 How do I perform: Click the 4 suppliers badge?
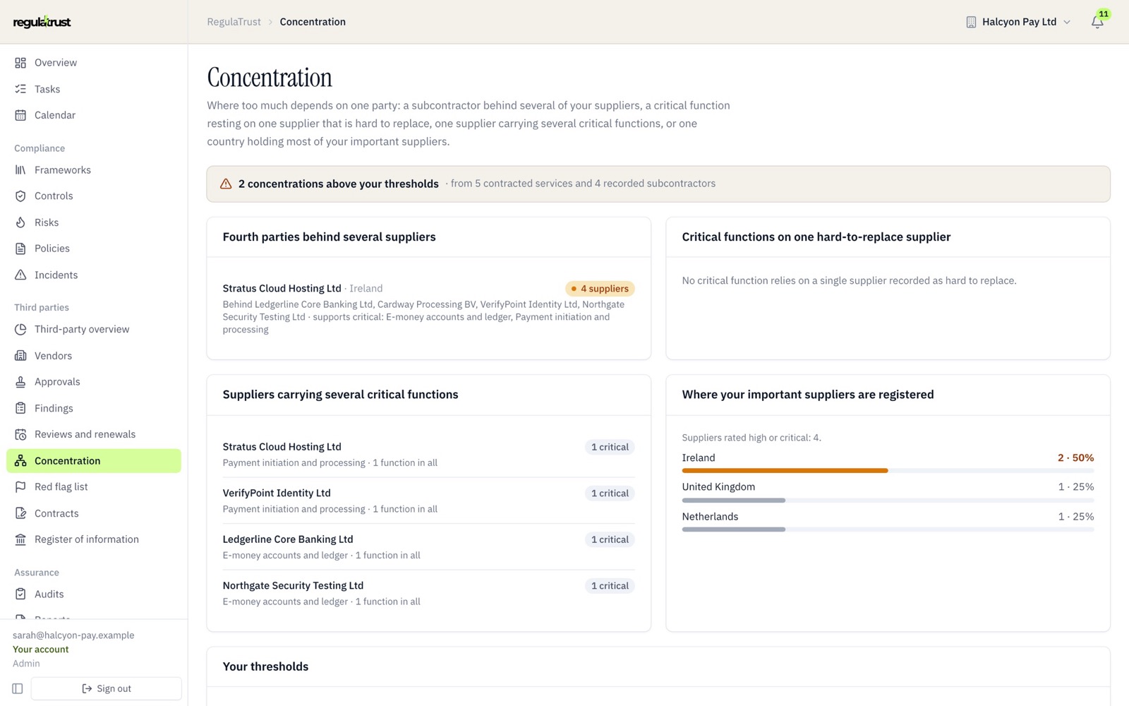point(600,289)
